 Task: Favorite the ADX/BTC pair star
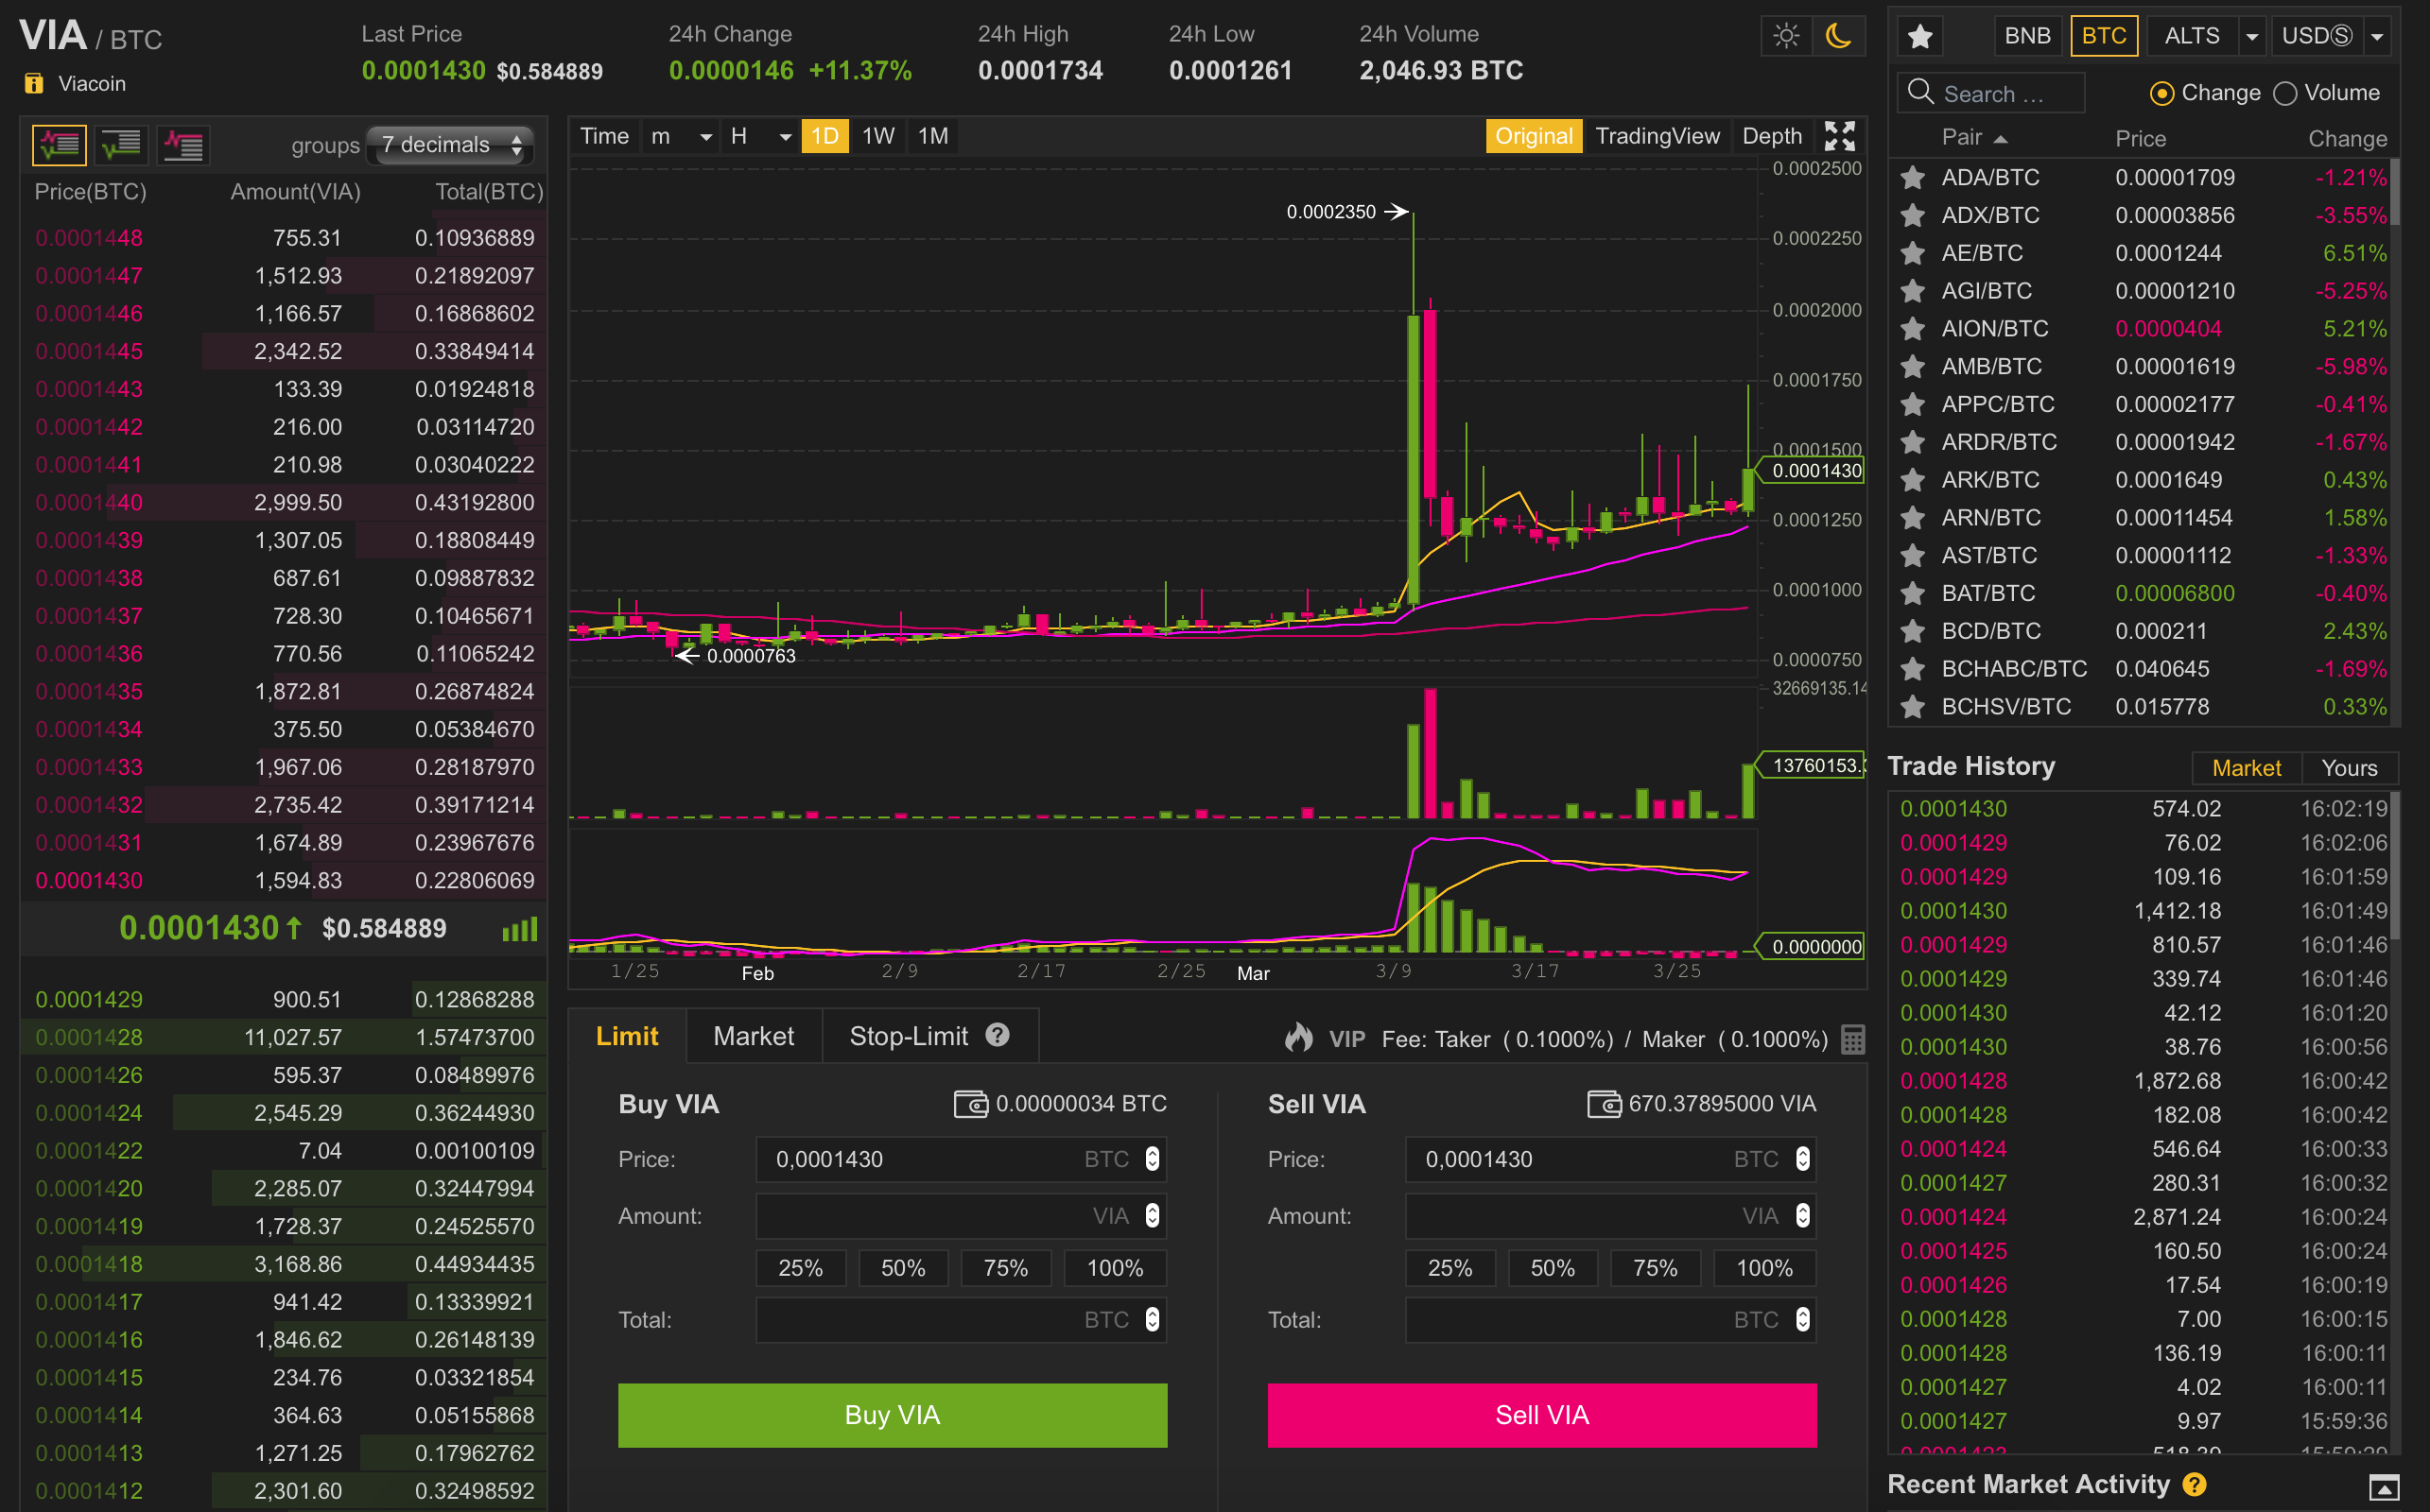1912,215
